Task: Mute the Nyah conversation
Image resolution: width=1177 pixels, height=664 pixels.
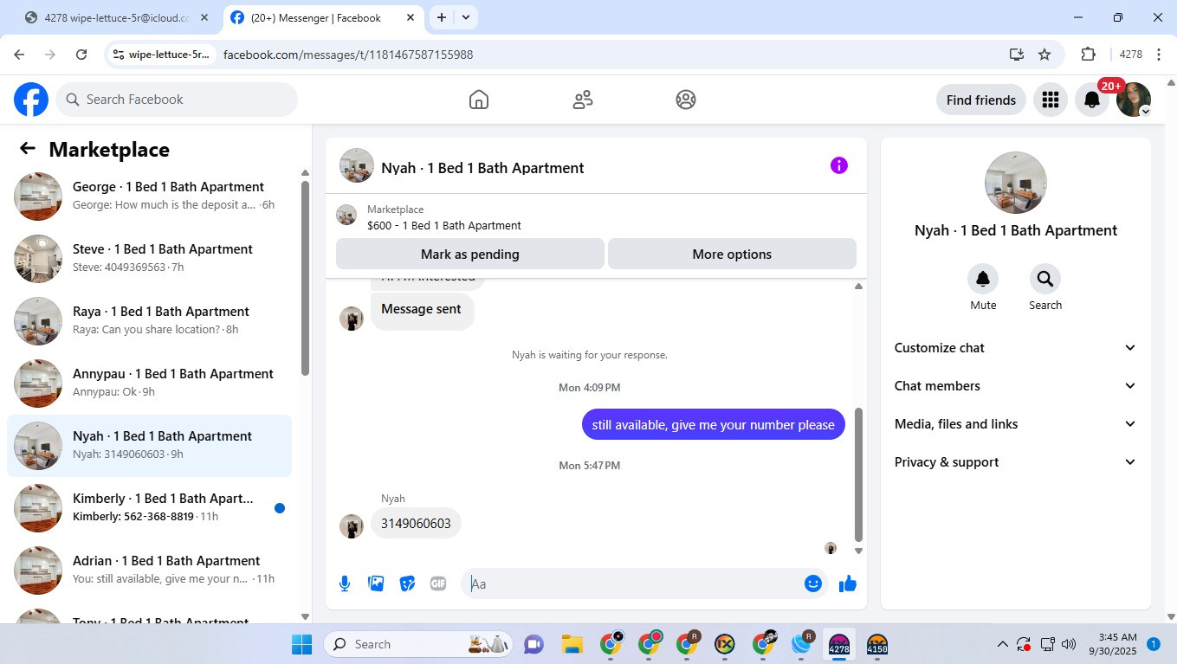Action: [x=983, y=279]
